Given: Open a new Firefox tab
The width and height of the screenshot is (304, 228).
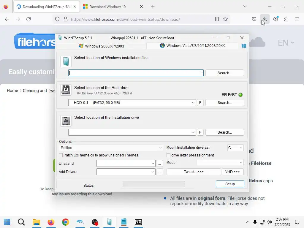Looking at the screenshot, I should [153, 7].
